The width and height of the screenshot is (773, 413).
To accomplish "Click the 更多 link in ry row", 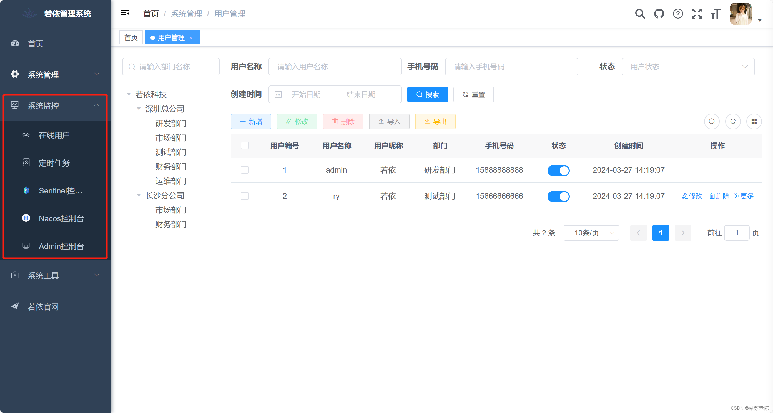I will tap(744, 196).
